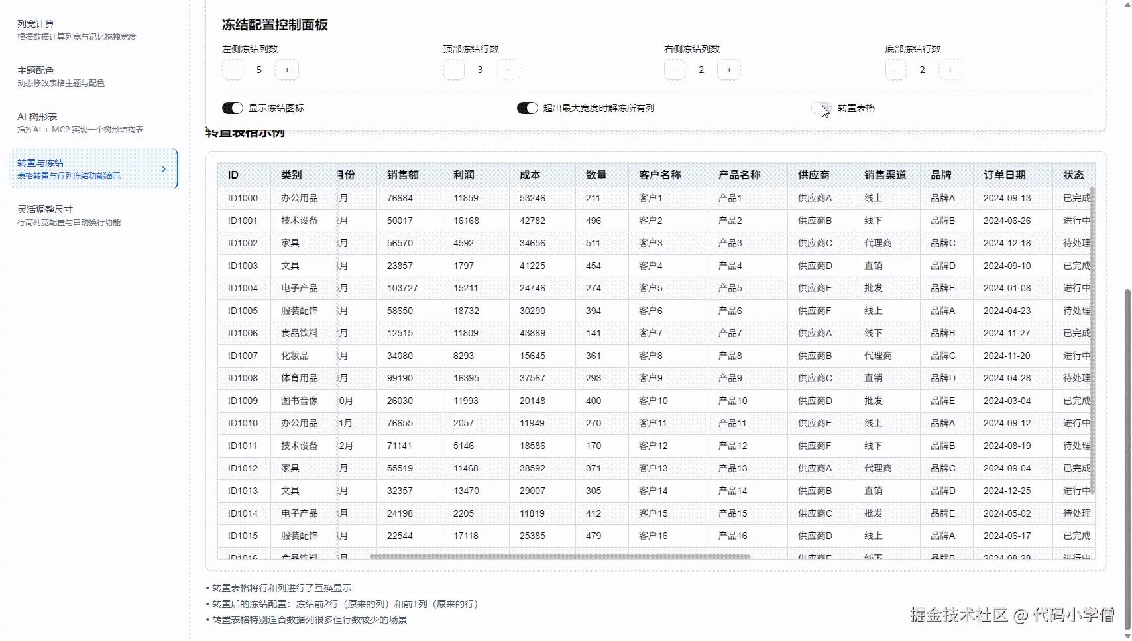
Task: Decrease top frozen row count
Action: tap(453, 70)
